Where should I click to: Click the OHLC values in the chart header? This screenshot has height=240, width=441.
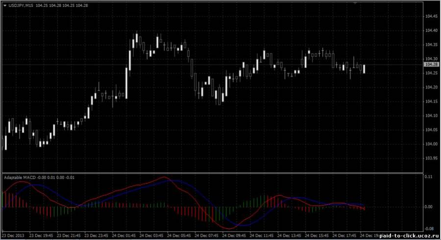point(62,6)
